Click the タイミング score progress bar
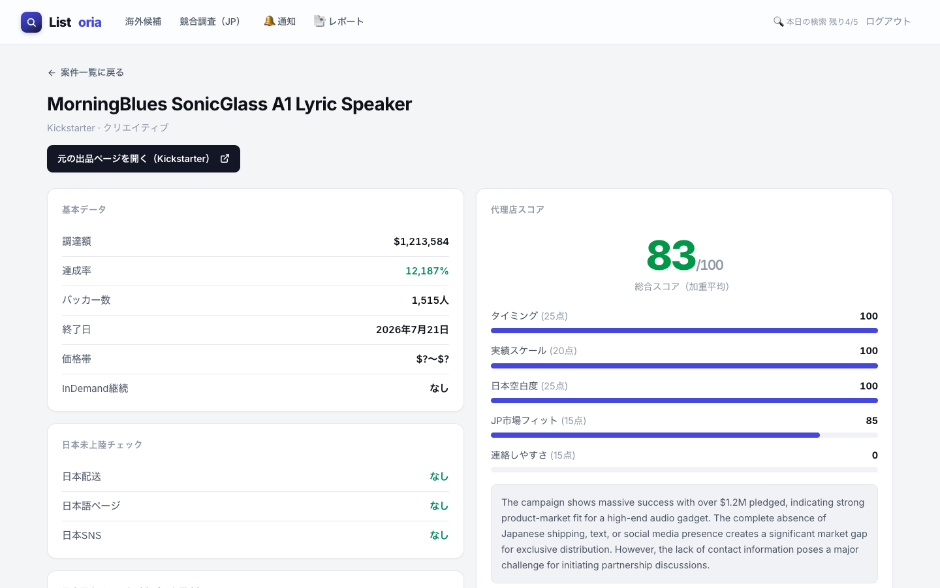Viewport: 940px width, 588px height. tap(684, 331)
